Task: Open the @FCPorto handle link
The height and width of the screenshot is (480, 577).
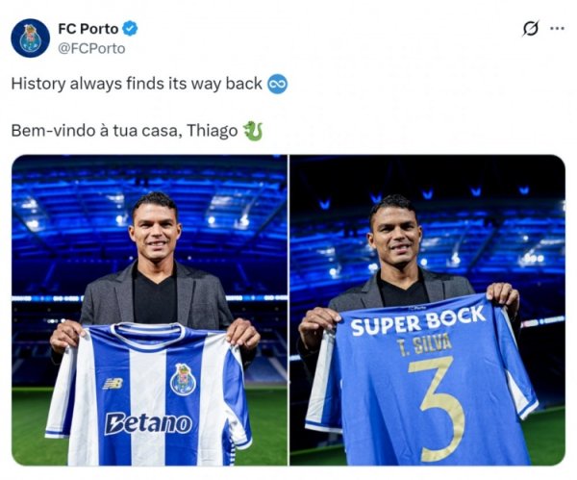Action: point(91,48)
